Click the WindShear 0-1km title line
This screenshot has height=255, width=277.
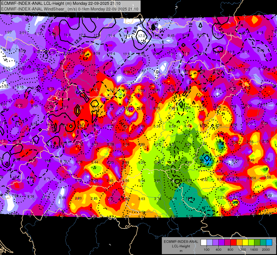point(70,9)
